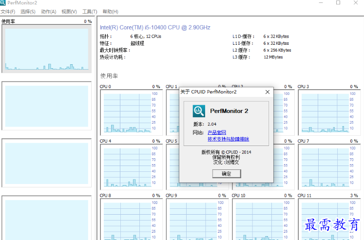This screenshot has height=240, width=364.
Task: Click the PerfMonitor2 title bar app icon
Action: pyautogui.click(x=3, y=3)
